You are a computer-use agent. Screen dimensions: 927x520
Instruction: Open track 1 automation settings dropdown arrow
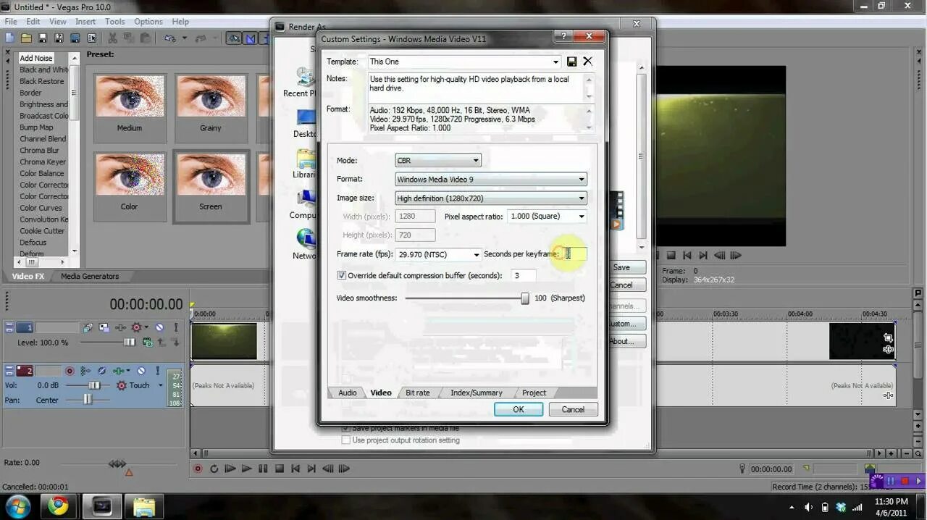click(x=146, y=327)
